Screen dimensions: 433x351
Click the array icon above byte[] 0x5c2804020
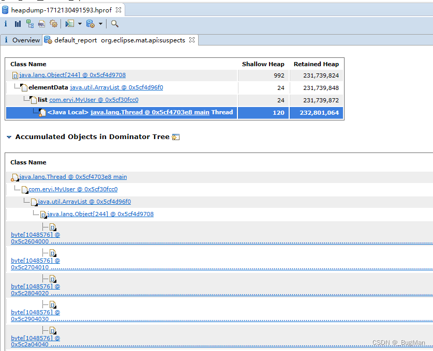tap(53, 279)
